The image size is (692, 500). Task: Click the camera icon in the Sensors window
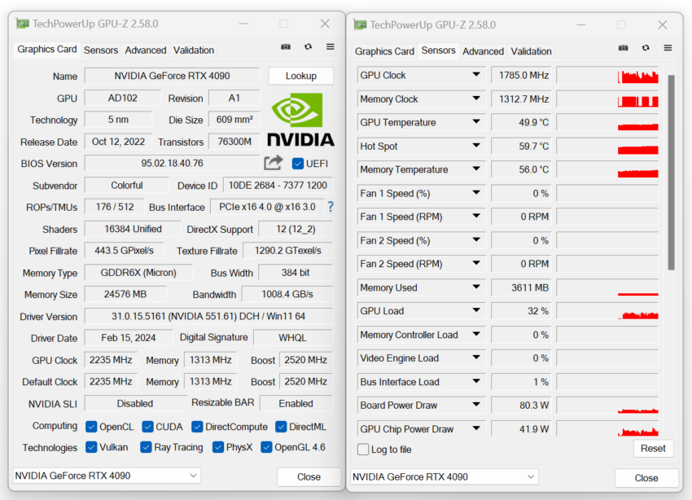[x=623, y=48]
